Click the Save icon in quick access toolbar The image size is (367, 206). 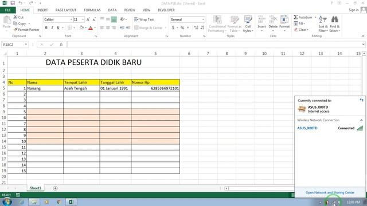(x=13, y=3)
